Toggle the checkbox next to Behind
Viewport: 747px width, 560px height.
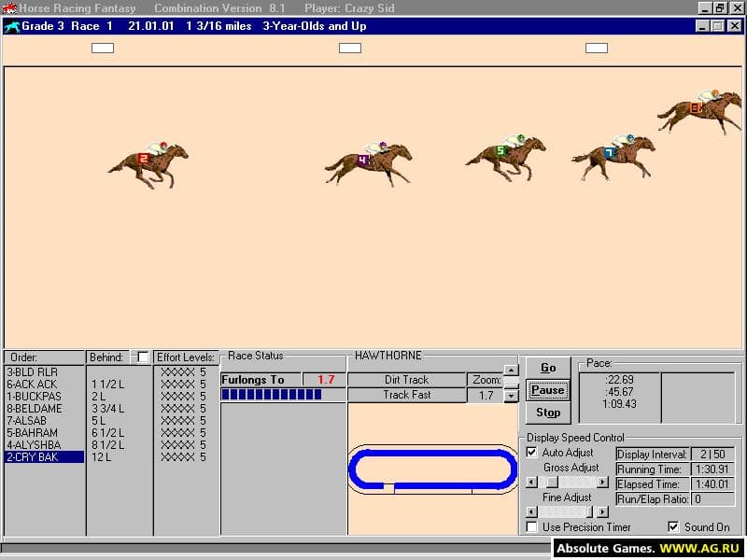pos(143,357)
